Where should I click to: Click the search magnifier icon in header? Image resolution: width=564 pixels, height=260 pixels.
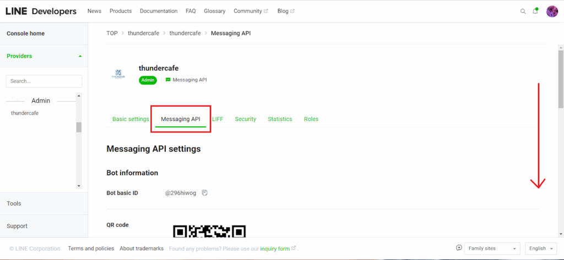point(523,11)
